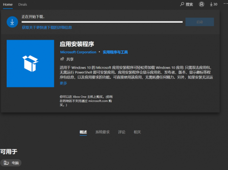Open downloads queue showing 30
The image size is (228, 170).
coord(214,4)
